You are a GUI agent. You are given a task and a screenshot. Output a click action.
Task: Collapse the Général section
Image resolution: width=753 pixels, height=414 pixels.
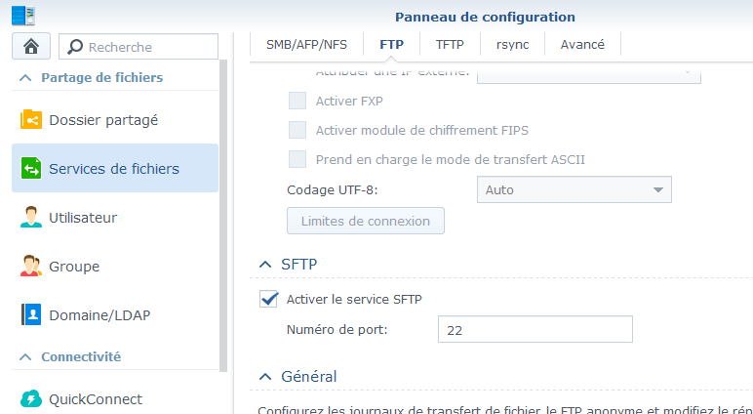[x=265, y=377]
